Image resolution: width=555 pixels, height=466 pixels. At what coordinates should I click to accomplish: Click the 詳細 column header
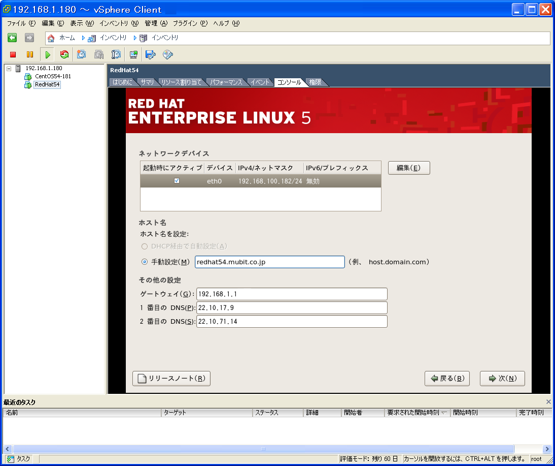323,413
